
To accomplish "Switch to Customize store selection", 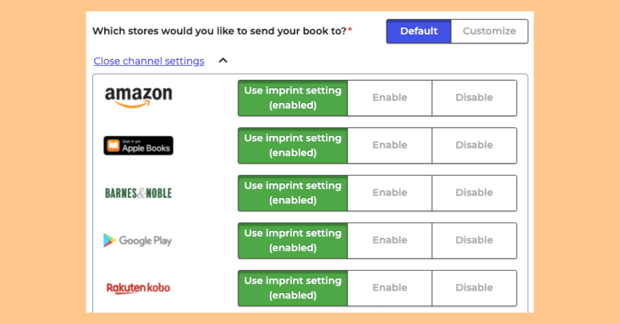I will click(489, 31).
